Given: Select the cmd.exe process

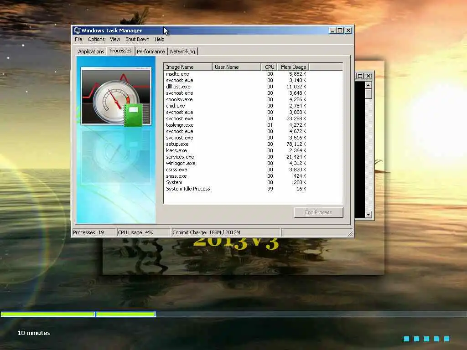Looking at the screenshot, I should pos(175,106).
